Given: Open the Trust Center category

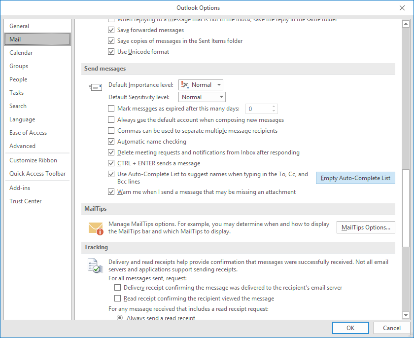Looking at the screenshot, I should [x=37, y=201].
